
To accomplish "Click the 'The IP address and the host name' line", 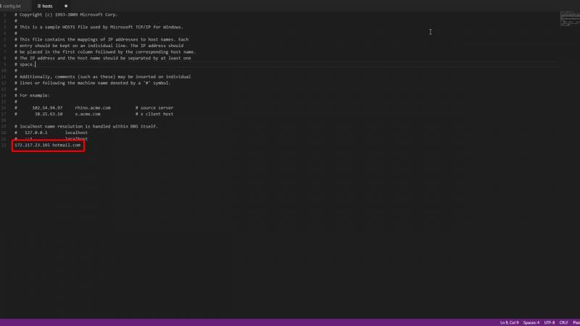I will [103, 59].
